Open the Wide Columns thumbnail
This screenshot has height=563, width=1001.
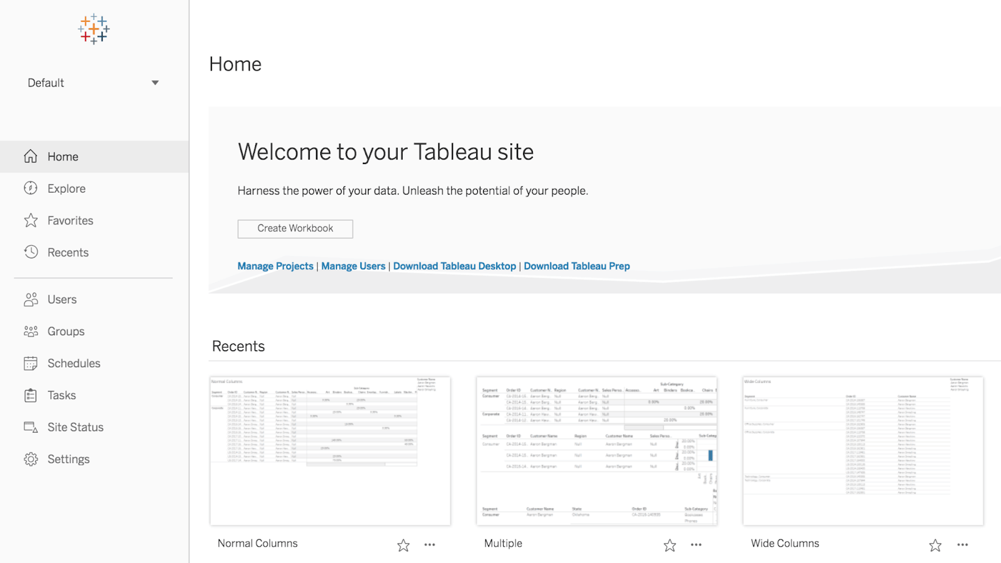click(863, 451)
